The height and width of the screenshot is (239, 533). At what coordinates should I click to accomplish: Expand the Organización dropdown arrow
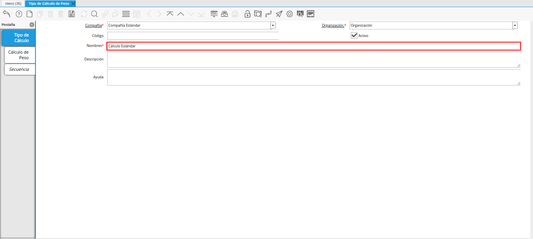click(x=515, y=25)
